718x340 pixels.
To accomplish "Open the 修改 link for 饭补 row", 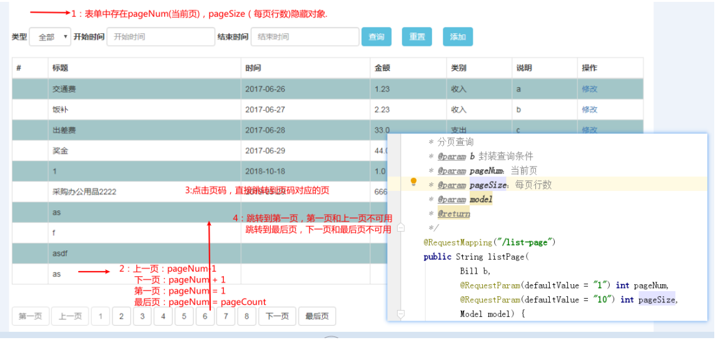I will 589,110.
